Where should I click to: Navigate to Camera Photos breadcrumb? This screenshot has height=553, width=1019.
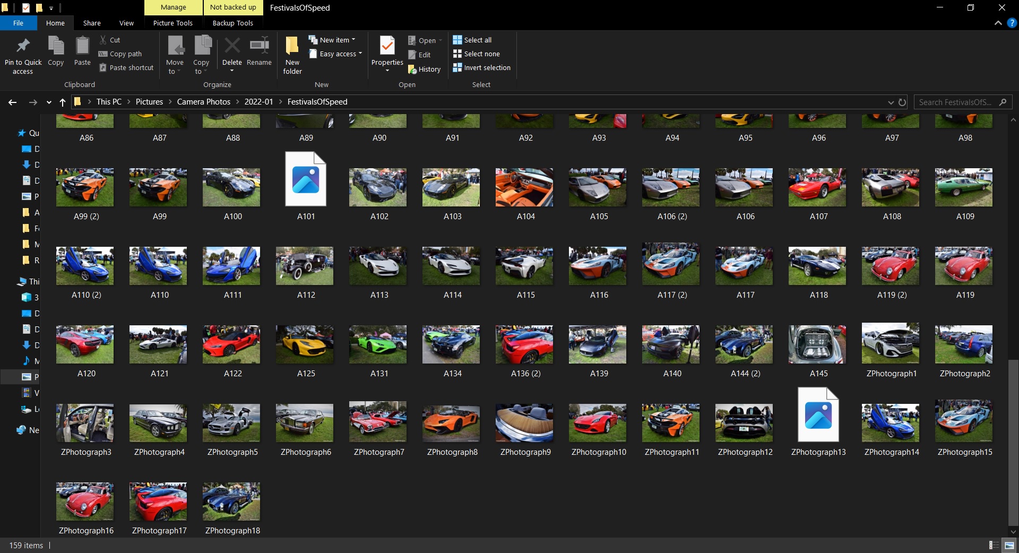pos(204,102)
